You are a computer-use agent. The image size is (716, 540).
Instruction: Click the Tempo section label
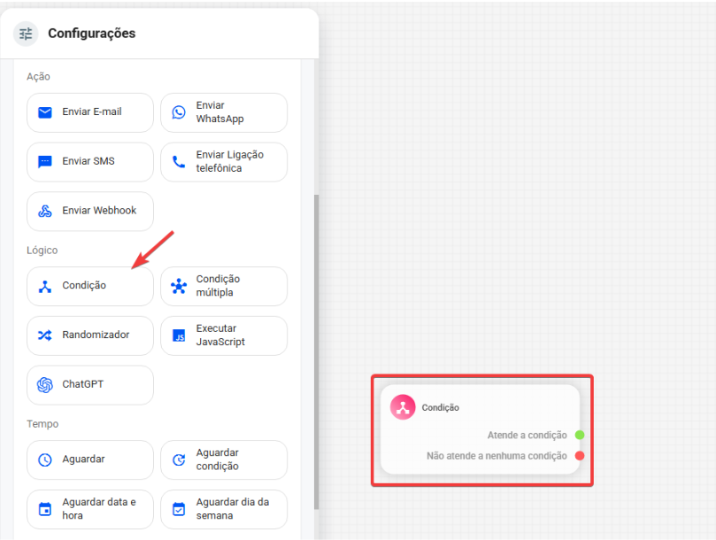(x=42, y=424)
